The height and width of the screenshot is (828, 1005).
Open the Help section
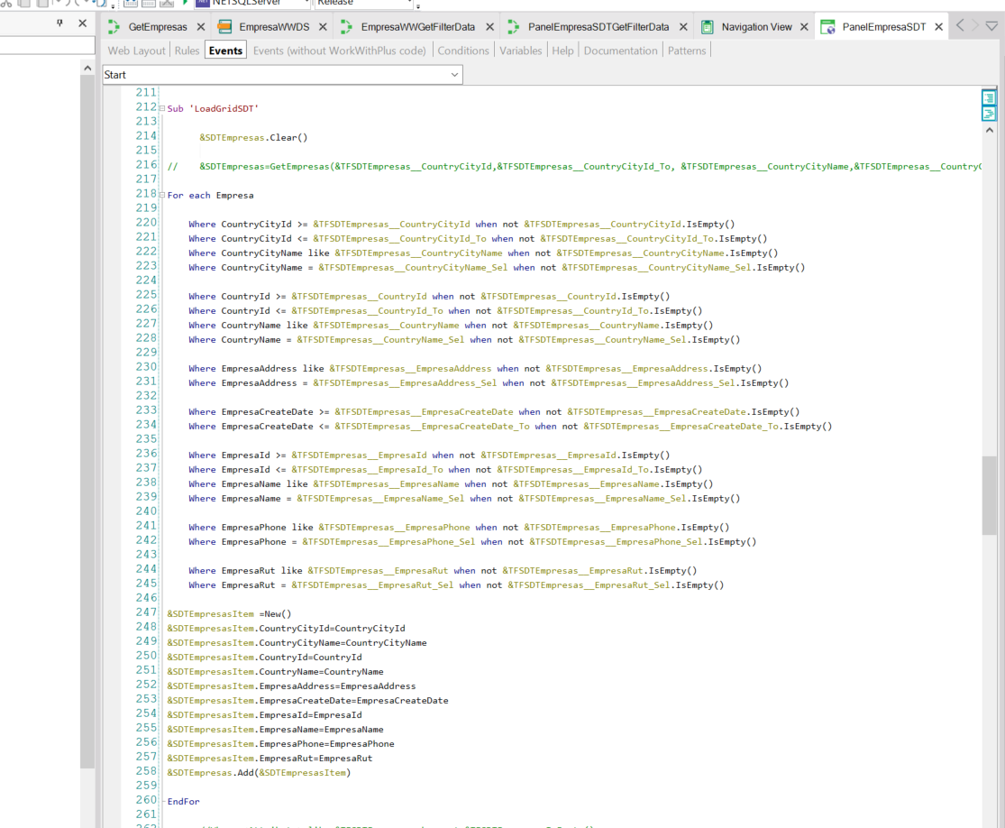[562, 51]
